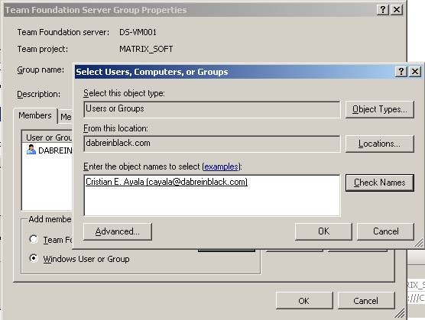425x320 pixels.
Task: Open help for Select Users dialog
Action: (401, 72)
